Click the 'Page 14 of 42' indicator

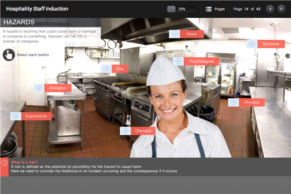tap(247, 9)
